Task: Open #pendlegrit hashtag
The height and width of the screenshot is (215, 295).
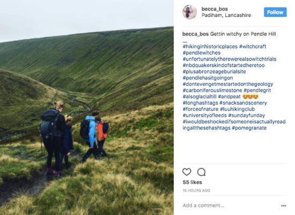Action: (257, 90)
